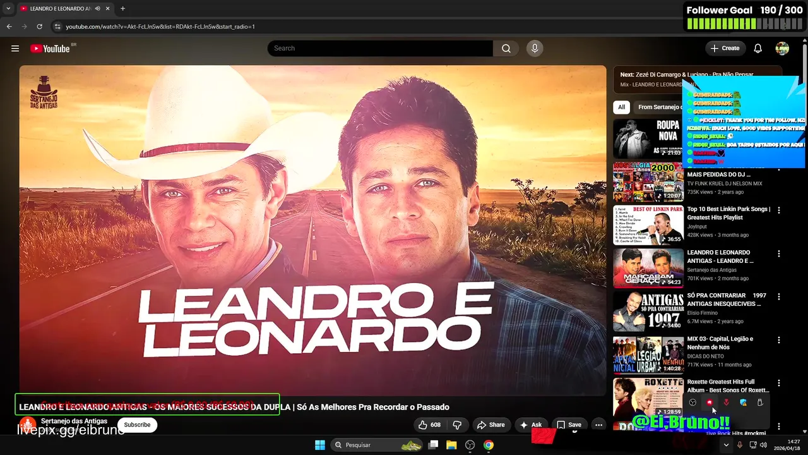Click the Pesquisar taskbar search box
Viewport: 808px width, 455px height.
[377, 445]
